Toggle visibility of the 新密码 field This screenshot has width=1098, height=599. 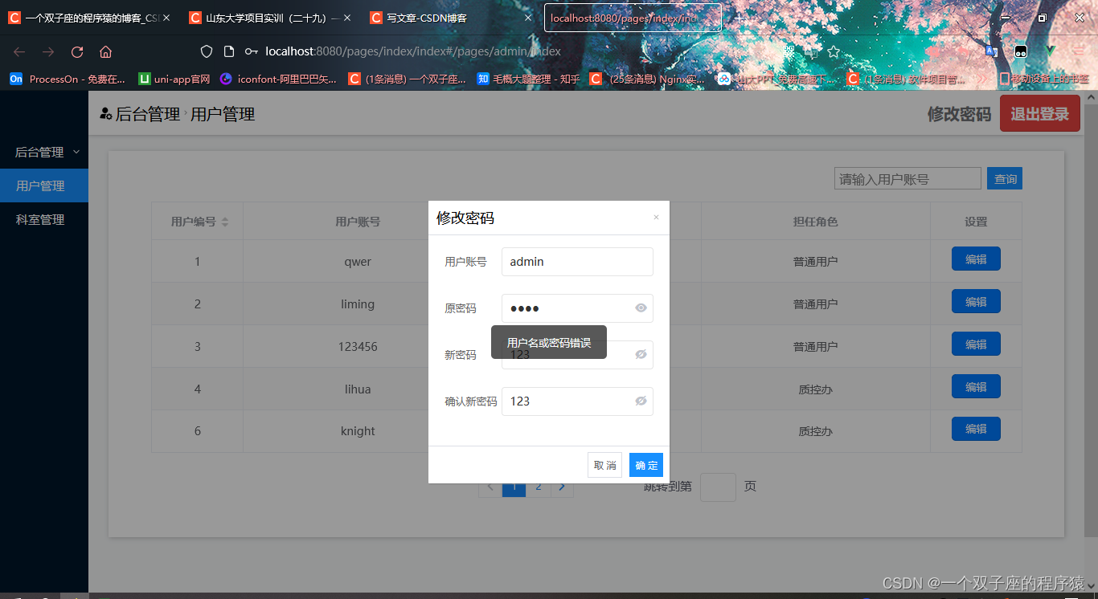click(x=641, y=354)
